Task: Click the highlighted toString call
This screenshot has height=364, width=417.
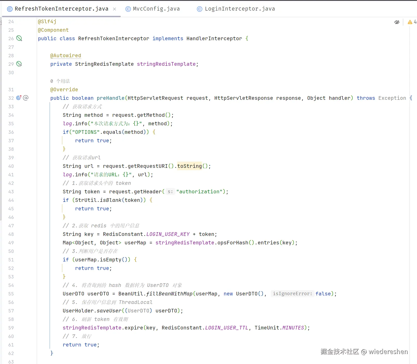Action: pos(190,166)
